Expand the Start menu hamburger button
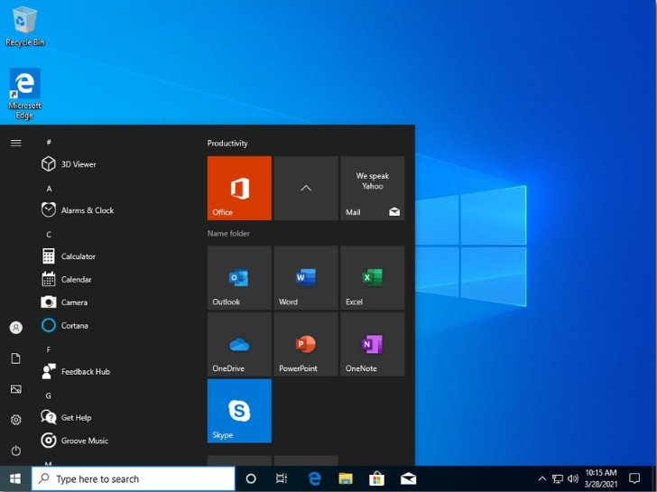This screenshot has width=657, height=492. point(16,144)
